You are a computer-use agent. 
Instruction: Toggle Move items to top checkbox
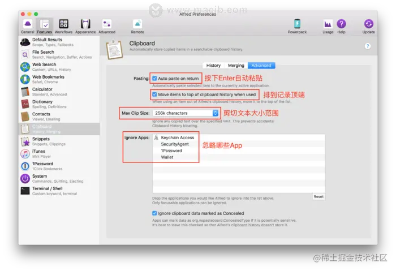pyautogui.click(x=154, y=94)
